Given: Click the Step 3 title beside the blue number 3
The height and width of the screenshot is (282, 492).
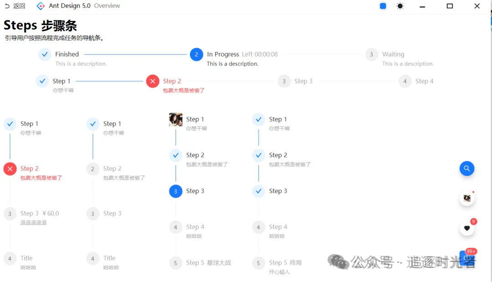Looking at the screenshot, I should [x=195, y=191].
